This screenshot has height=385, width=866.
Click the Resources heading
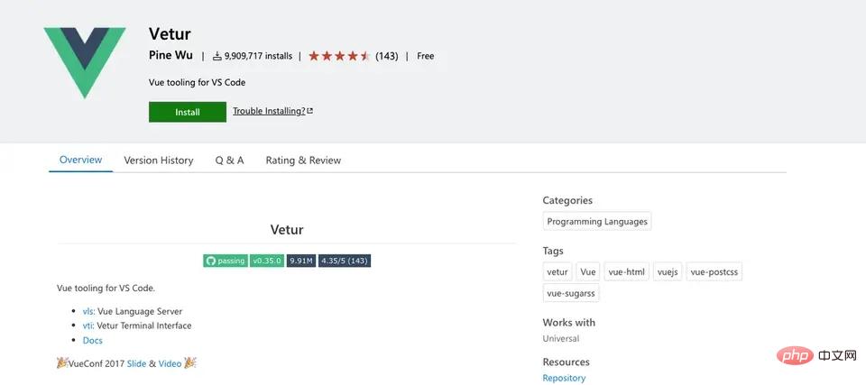pos(567,362)
